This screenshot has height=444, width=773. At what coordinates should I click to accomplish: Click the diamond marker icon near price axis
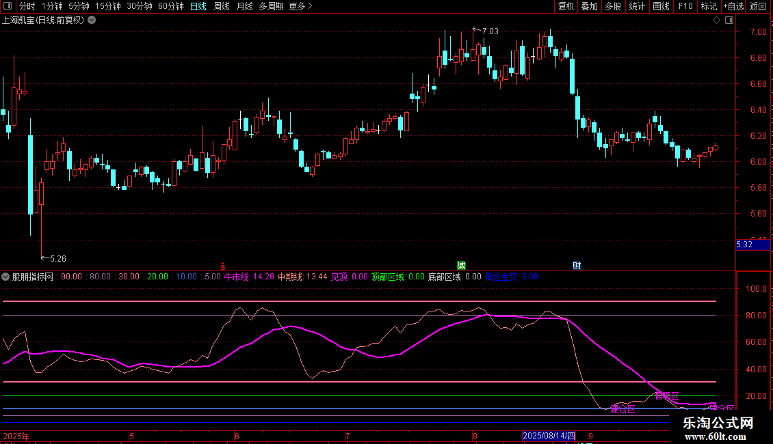pyautogui.click(x=716, y=20)
